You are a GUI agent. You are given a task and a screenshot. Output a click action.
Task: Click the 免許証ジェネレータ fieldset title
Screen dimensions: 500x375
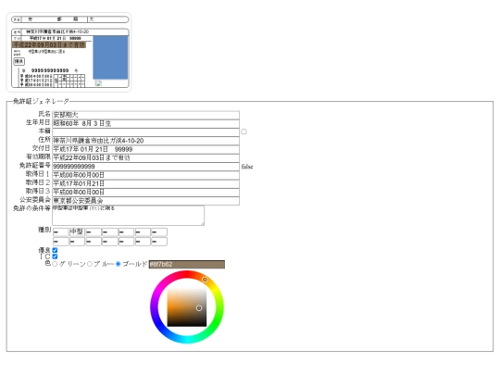pos(41,102)
